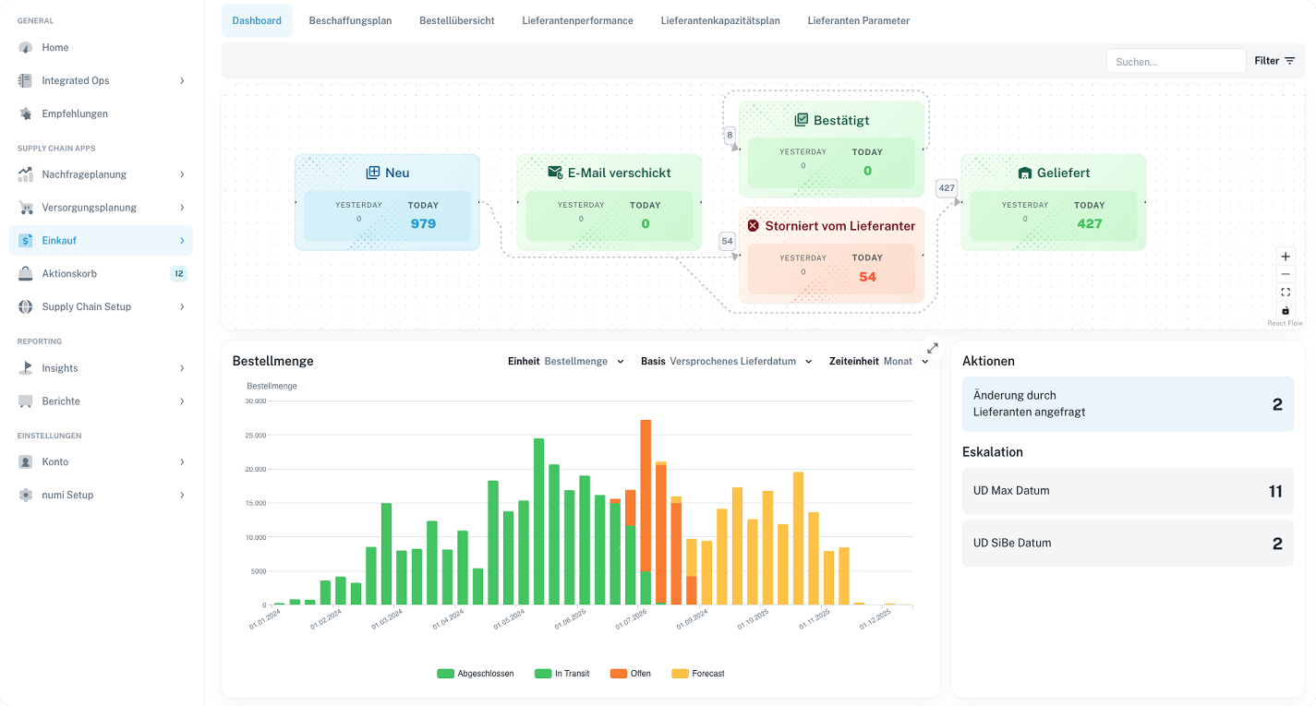The height and width of the screenshot is (706, 1316).
Task: Switch to the Bestellübersicht tab
Action: click(456, 19)
